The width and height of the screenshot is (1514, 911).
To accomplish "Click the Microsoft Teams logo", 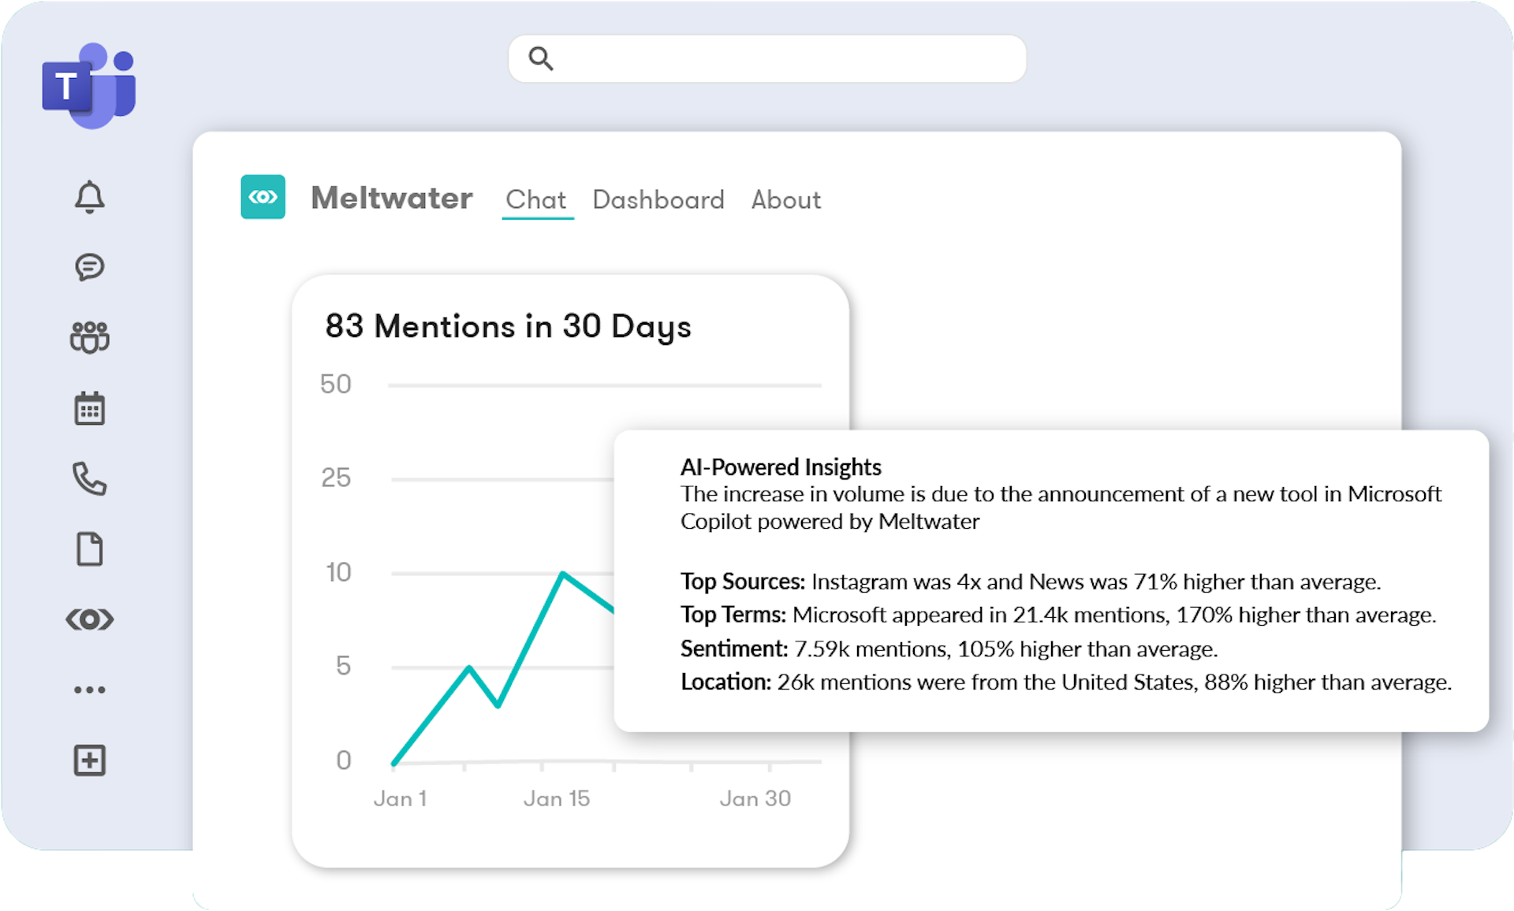I will [89, 85].
